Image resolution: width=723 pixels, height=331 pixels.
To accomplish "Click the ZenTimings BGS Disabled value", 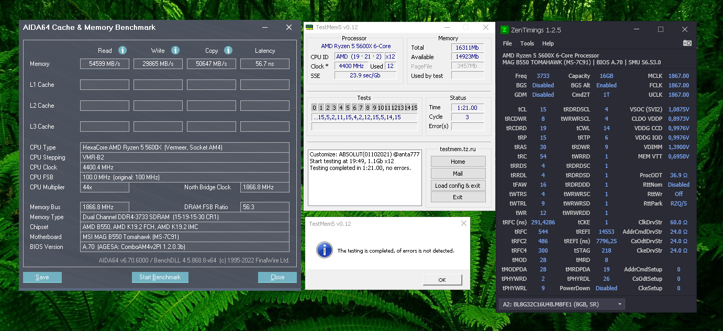I will (x=543, y=85).
